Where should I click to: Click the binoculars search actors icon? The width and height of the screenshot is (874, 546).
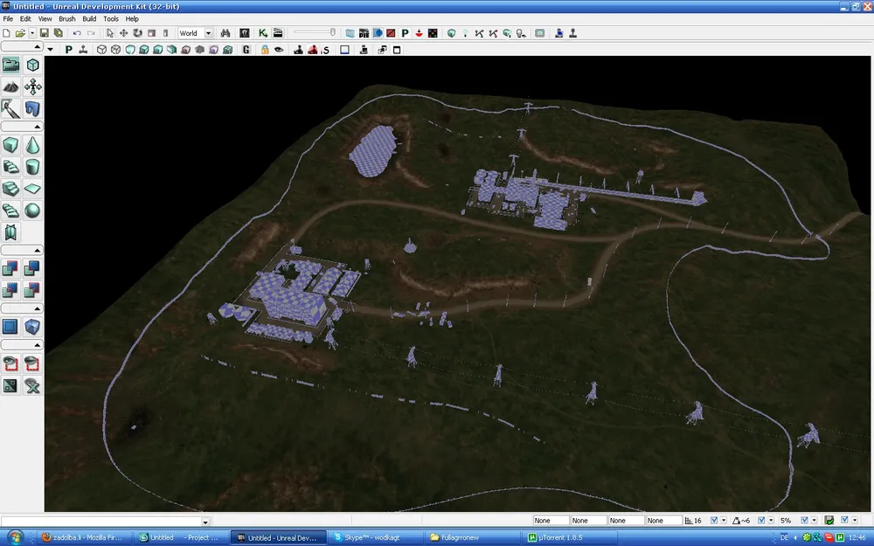[225, 33]
